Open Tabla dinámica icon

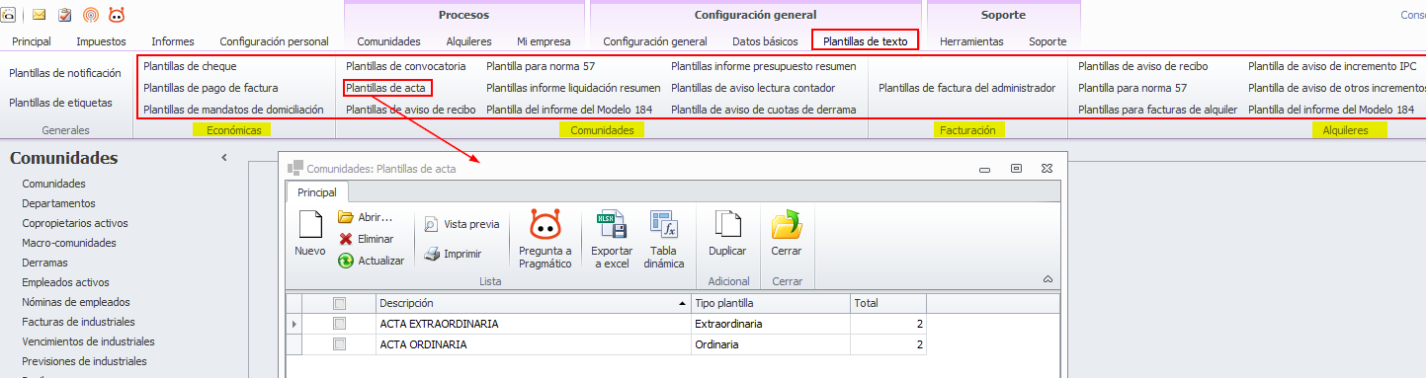pos(663,225)
